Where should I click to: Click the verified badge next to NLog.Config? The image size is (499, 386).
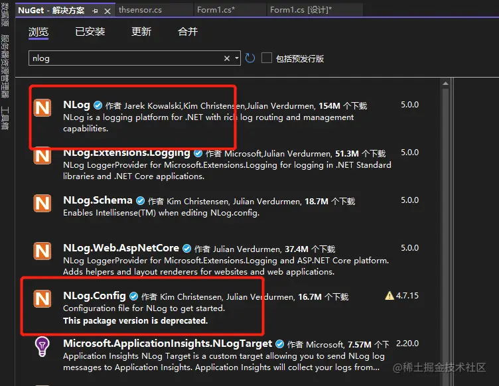(133, 296)
